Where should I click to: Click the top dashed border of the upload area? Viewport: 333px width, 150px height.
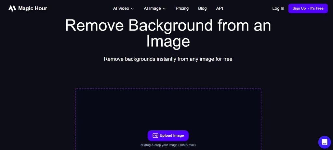(x=168, y=88)
